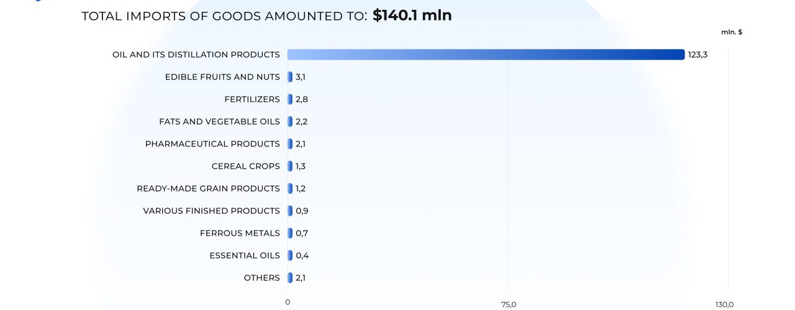Screen dimensions: 795x310
Task: Select the Ferrous Metals bar marker
Action: click(x=290, y=233)
